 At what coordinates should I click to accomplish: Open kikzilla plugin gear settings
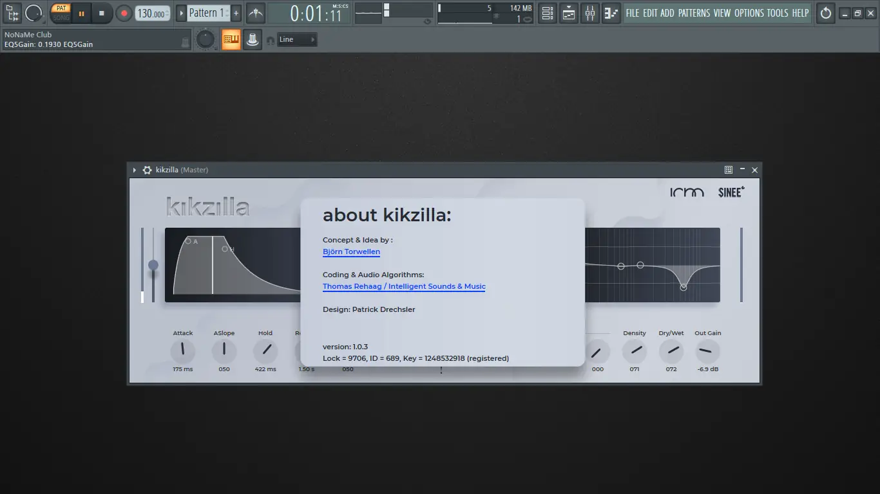(x=148, y=170)
